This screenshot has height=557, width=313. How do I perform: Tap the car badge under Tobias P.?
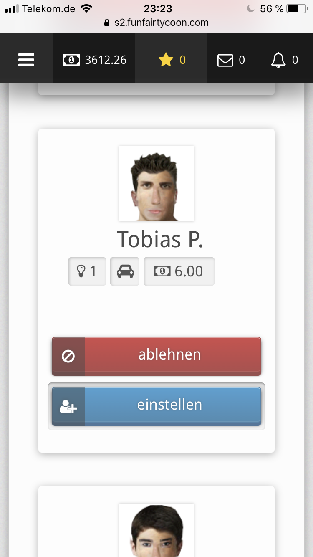pyautogui.click(x=125, y=271)
